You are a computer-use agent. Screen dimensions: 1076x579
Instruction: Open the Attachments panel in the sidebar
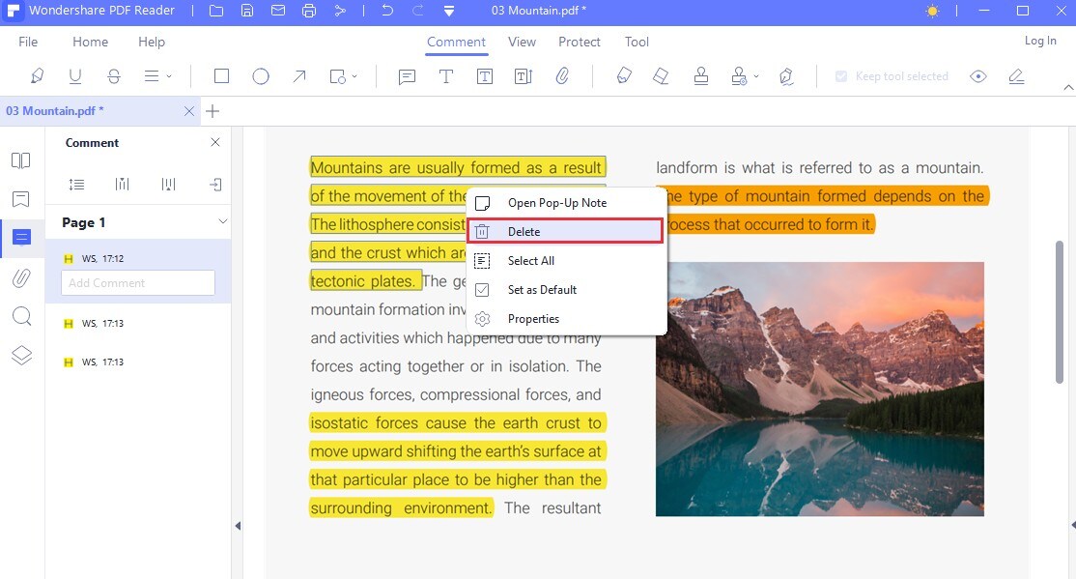pos(21,276)
